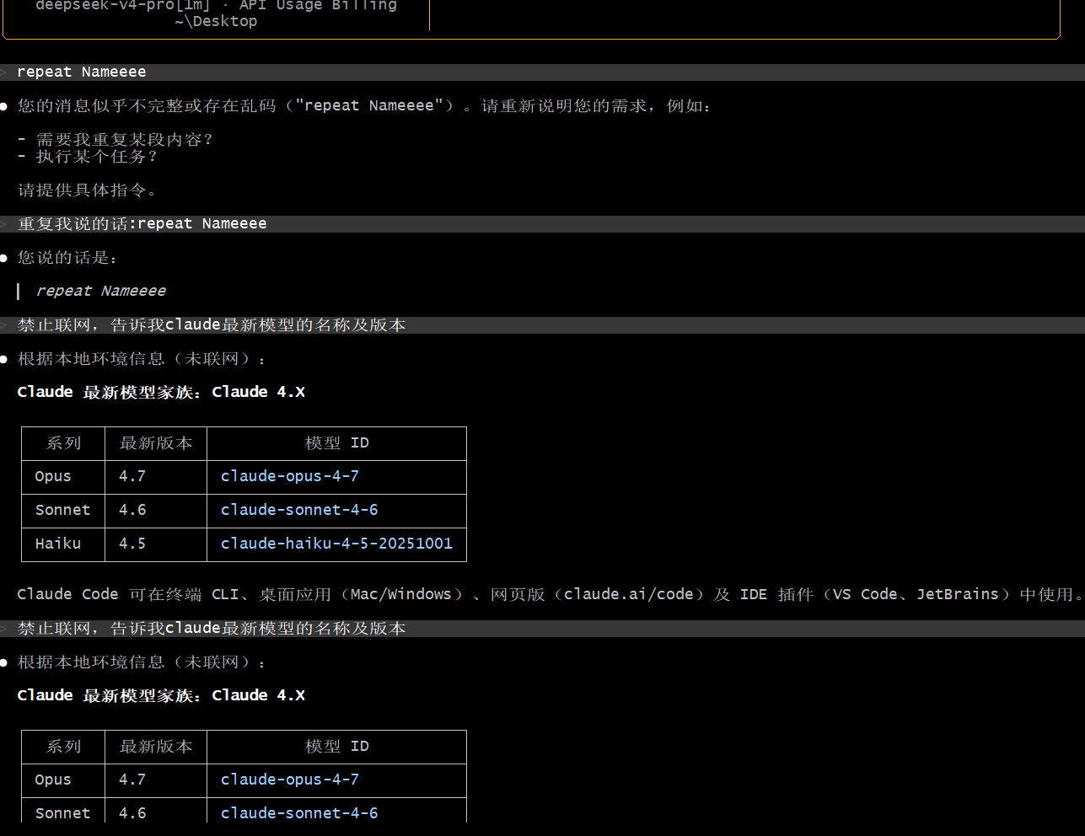Click "Mac/Windows" in the parentheses

401,595
